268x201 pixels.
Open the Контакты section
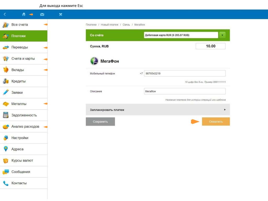coord(24,183)
